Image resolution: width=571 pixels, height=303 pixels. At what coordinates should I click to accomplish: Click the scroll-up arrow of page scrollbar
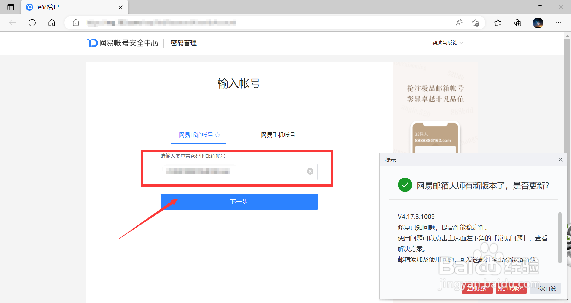click(x=567, y=36)
